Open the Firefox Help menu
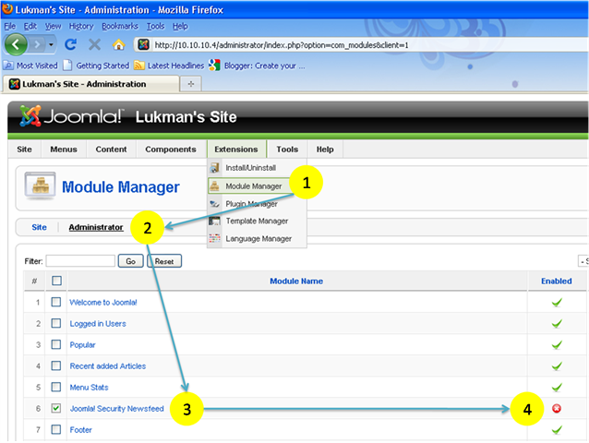This screenshot has width=589, height=443. coord(180,26)
